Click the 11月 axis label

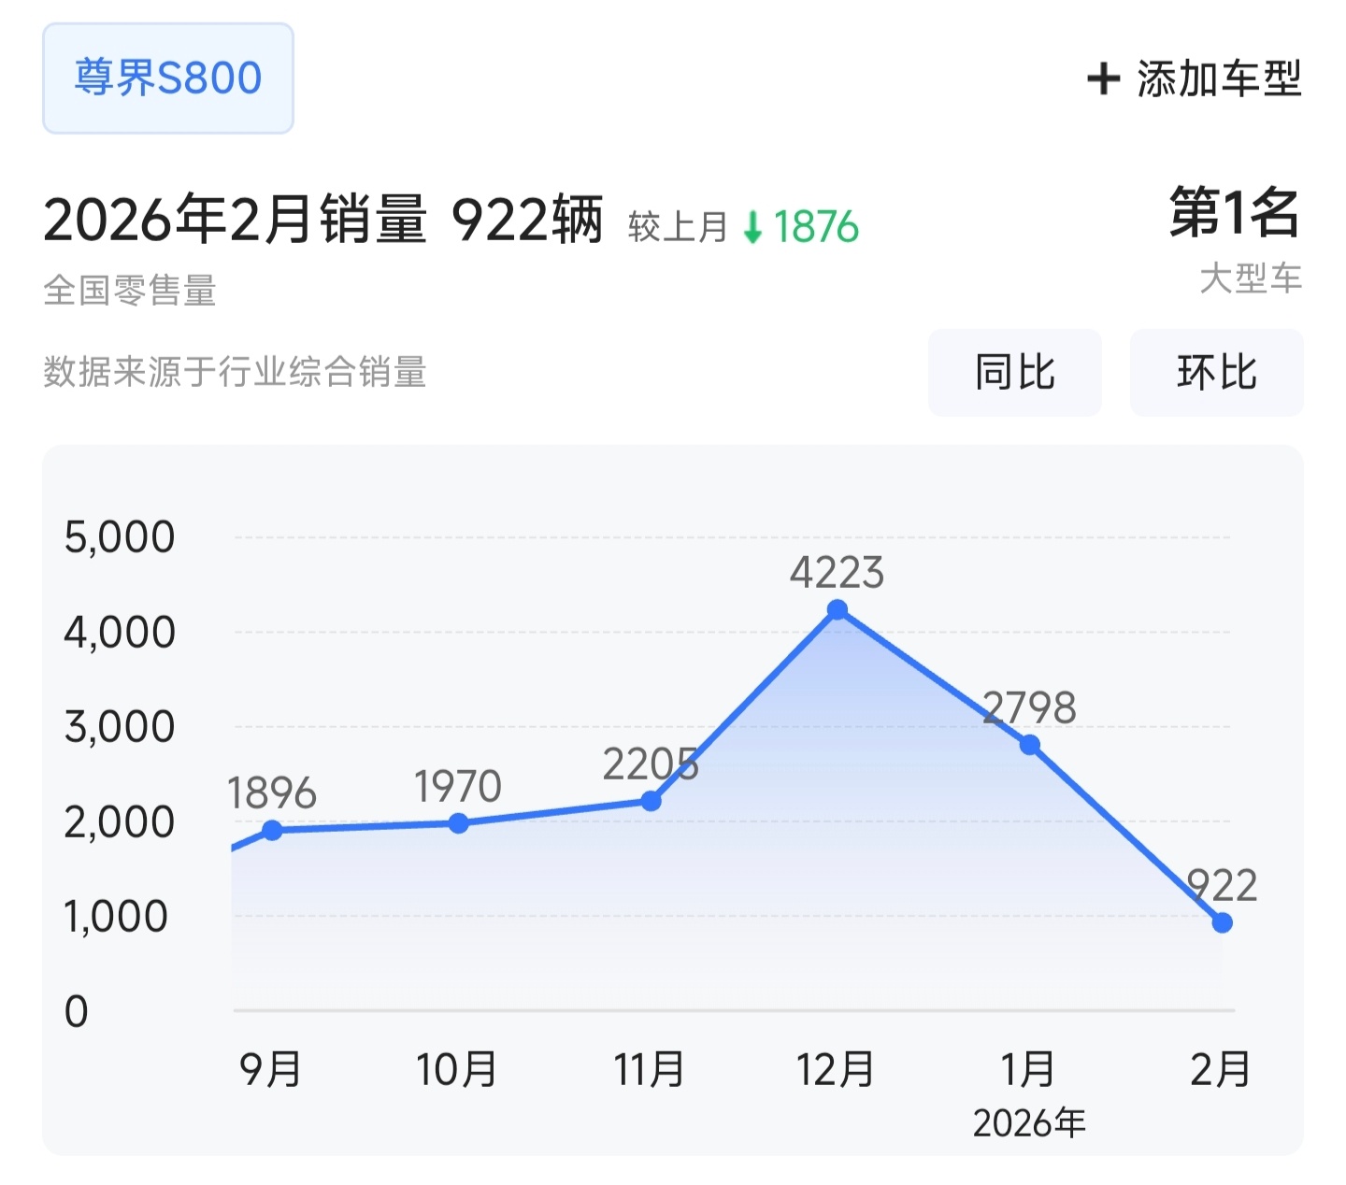[x=649, y=1069]
